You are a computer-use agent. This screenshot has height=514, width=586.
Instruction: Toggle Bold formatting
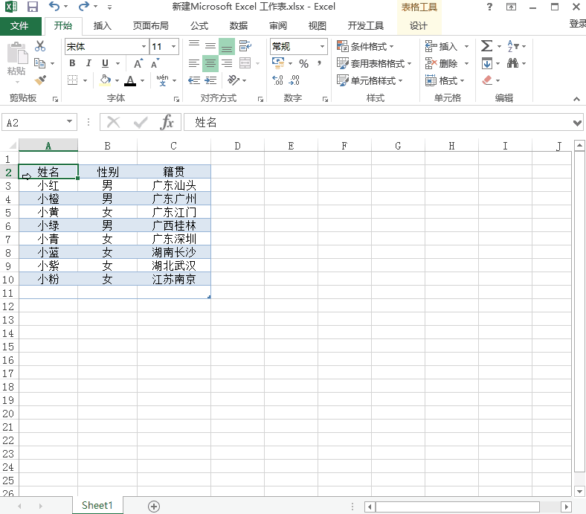[x=72, y=63]
